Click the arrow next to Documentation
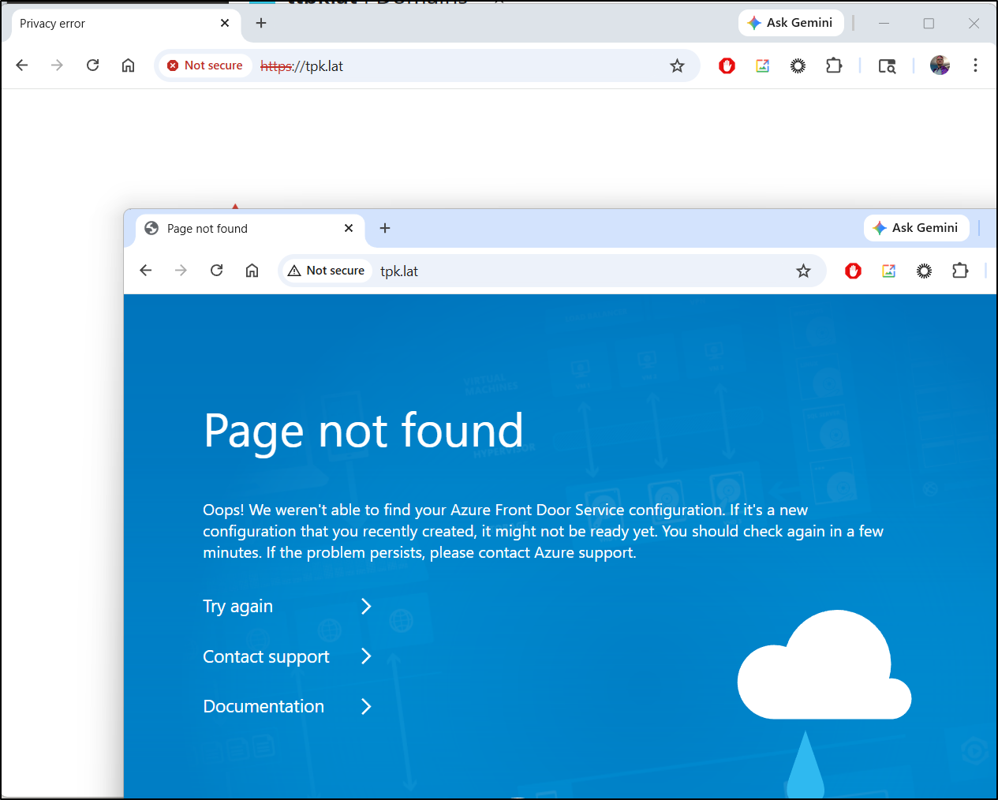This screenshot has width=998, height=800. pos(366,707)
